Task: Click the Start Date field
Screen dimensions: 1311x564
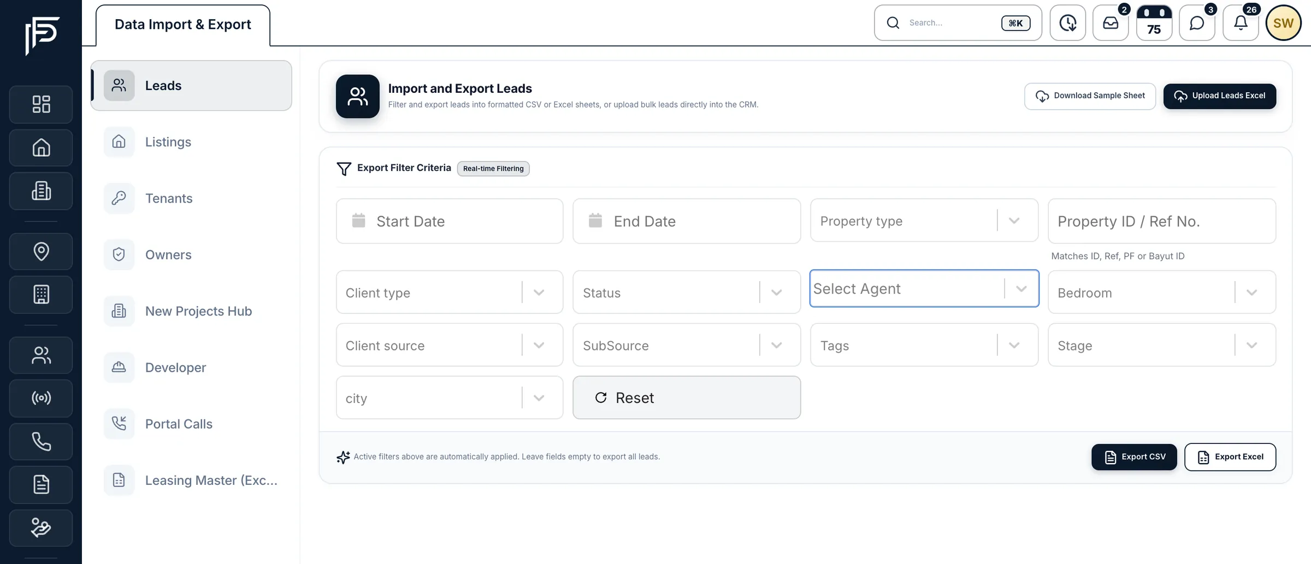Action: (x=450, y=221)
